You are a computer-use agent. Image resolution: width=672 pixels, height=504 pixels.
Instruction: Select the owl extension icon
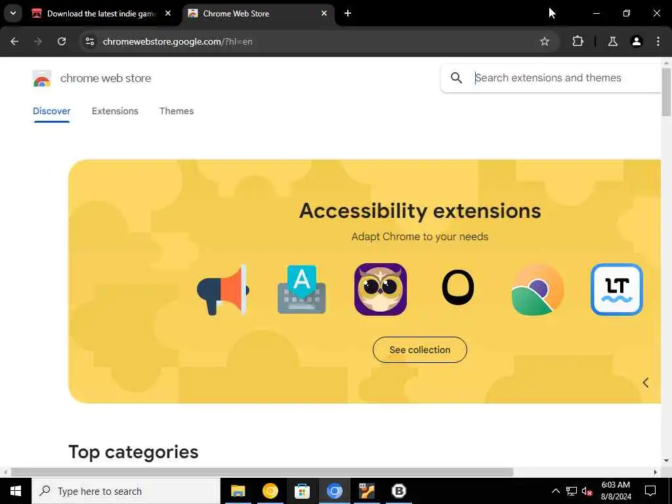pyautogui.click(x=381, y=289)
